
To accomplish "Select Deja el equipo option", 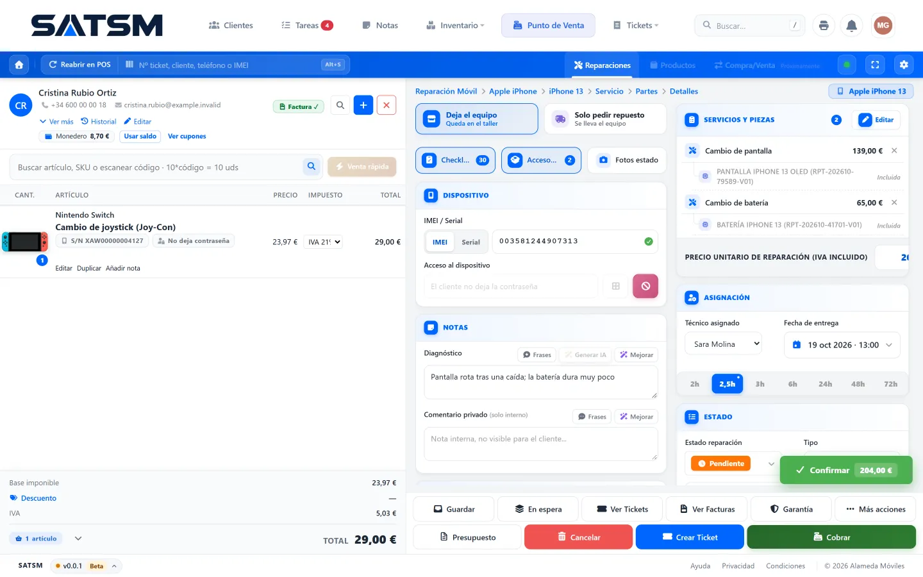I will click(477, 119).
